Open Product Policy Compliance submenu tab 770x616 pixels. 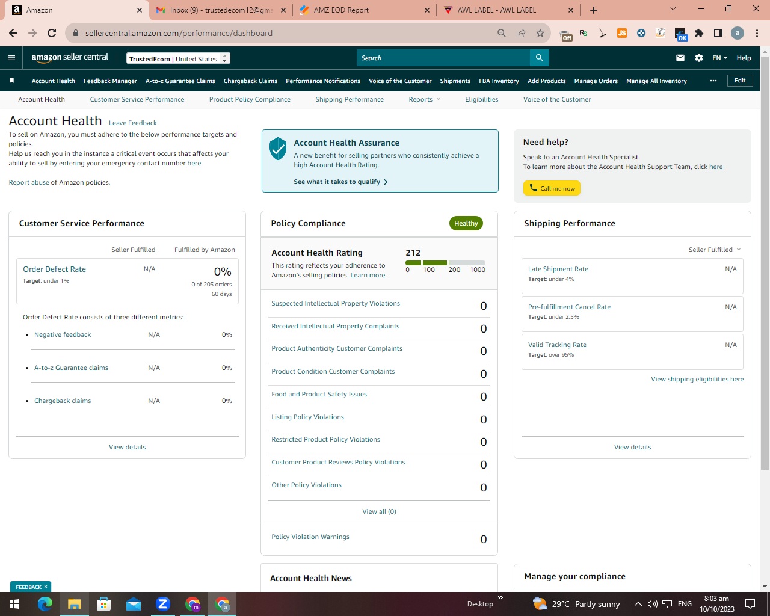tap(250, 99)
